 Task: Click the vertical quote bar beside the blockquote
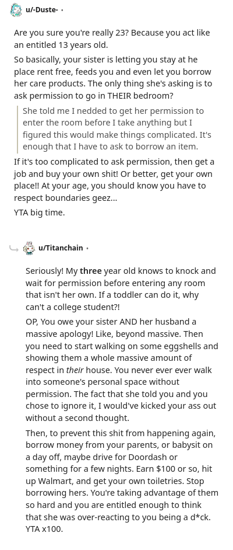point(17,129)
